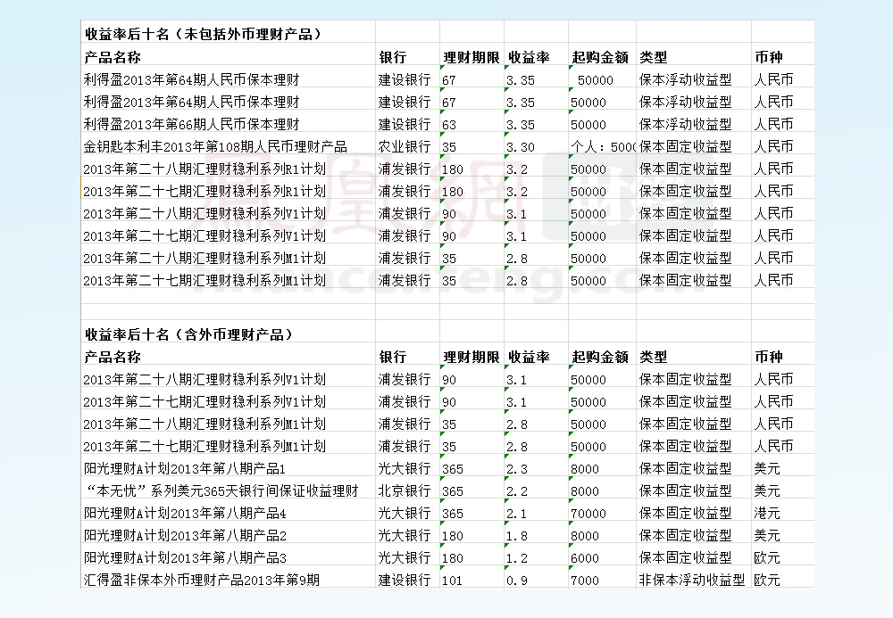Click '“本无忧”系列美元365天银行间保证收益理财'
This screenshot has height=618, width=893.
coord(221,490)
